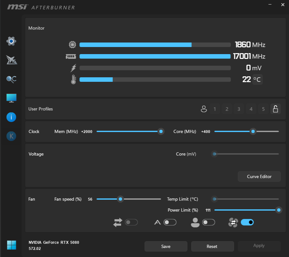Enable the auto fan mode toggle
The width and height of the screenshot is (289, 257).
[x=170, y=222]
